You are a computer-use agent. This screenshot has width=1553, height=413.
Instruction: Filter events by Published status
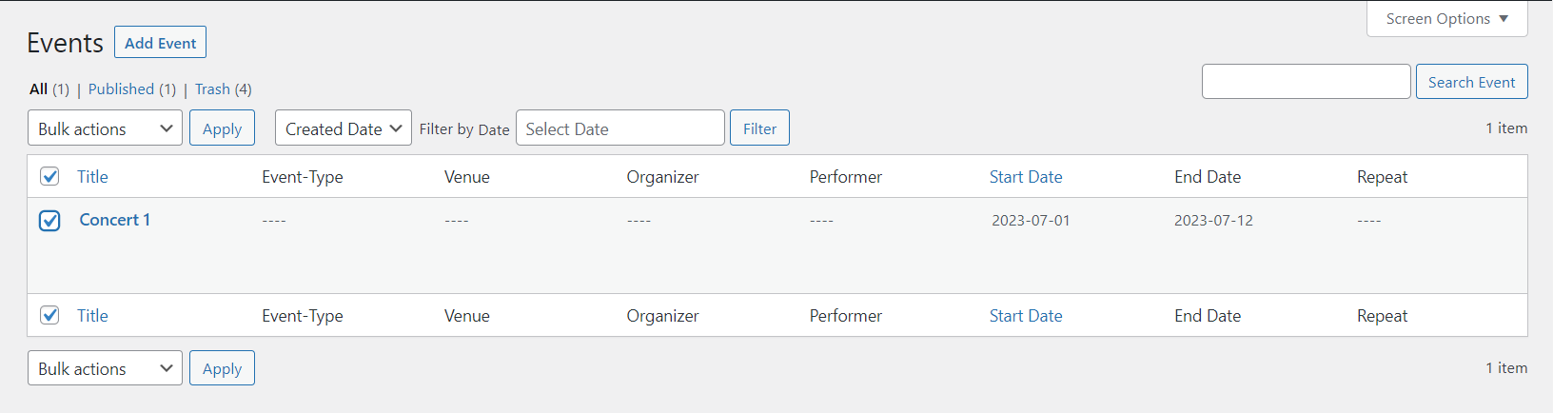click(x=121, y=89)
